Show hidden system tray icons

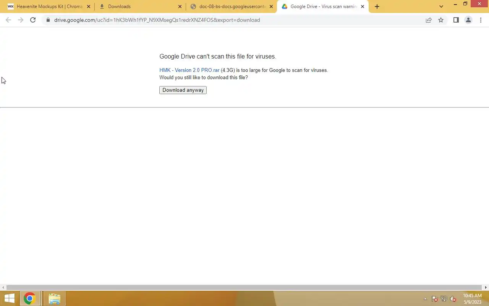click(x=425, y=299)
